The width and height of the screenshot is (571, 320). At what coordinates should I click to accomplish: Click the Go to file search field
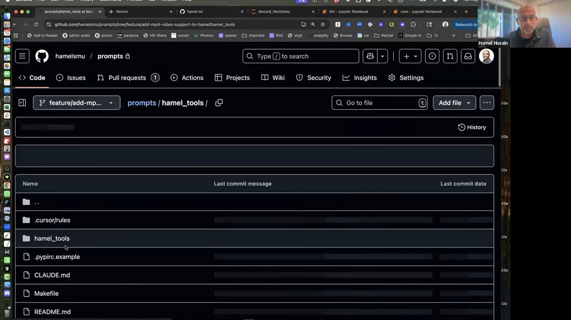(x=379, y=103)
